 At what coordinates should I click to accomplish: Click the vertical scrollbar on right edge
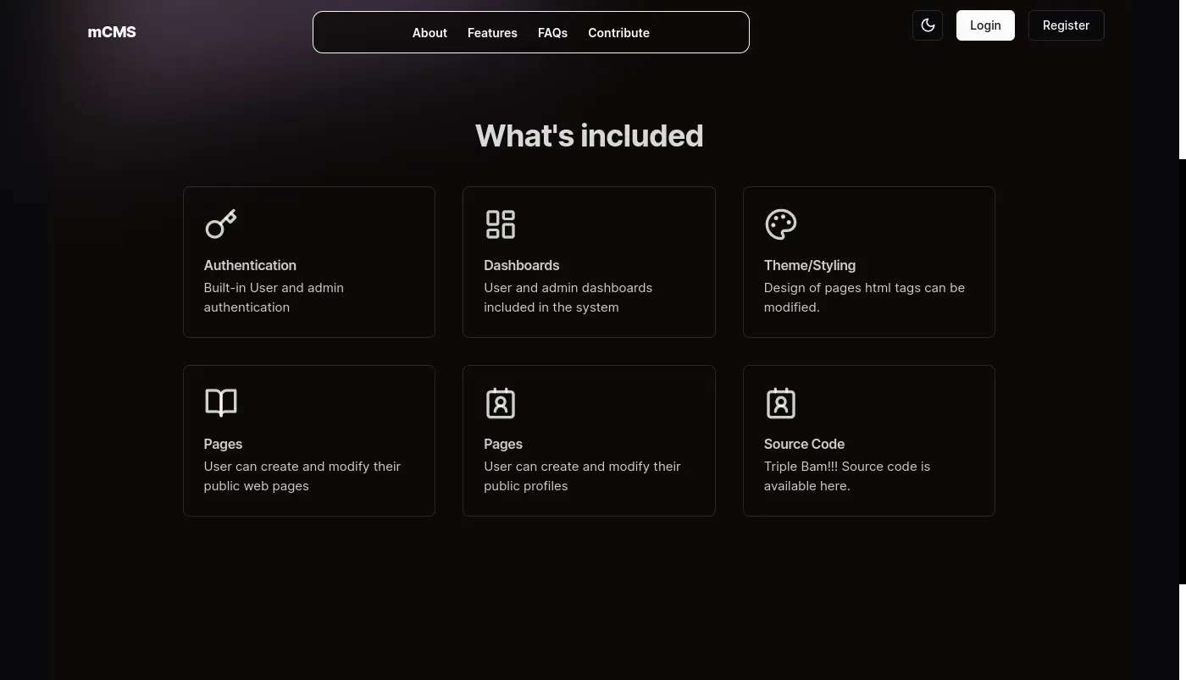[1183, 371]
